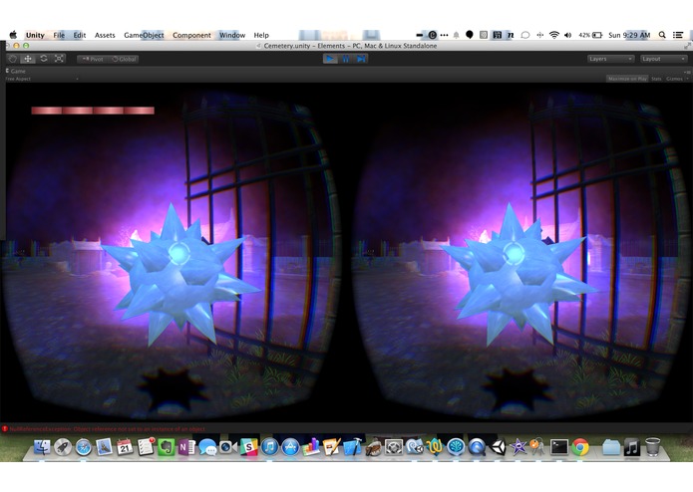
Task: Open the Trash in the Dock
Action: point(652,447)
